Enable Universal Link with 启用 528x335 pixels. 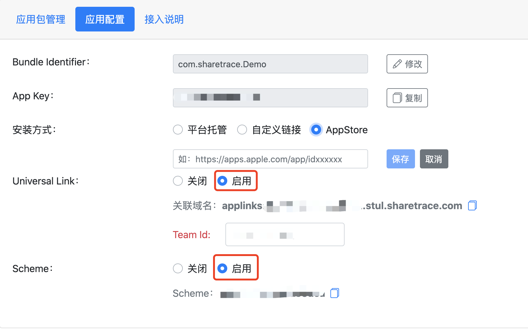222,181
